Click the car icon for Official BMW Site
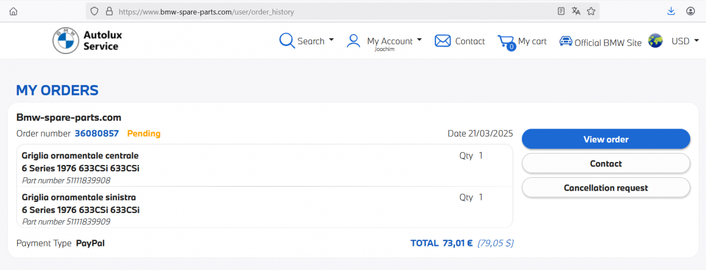706x270 pixels. point(565,41)
